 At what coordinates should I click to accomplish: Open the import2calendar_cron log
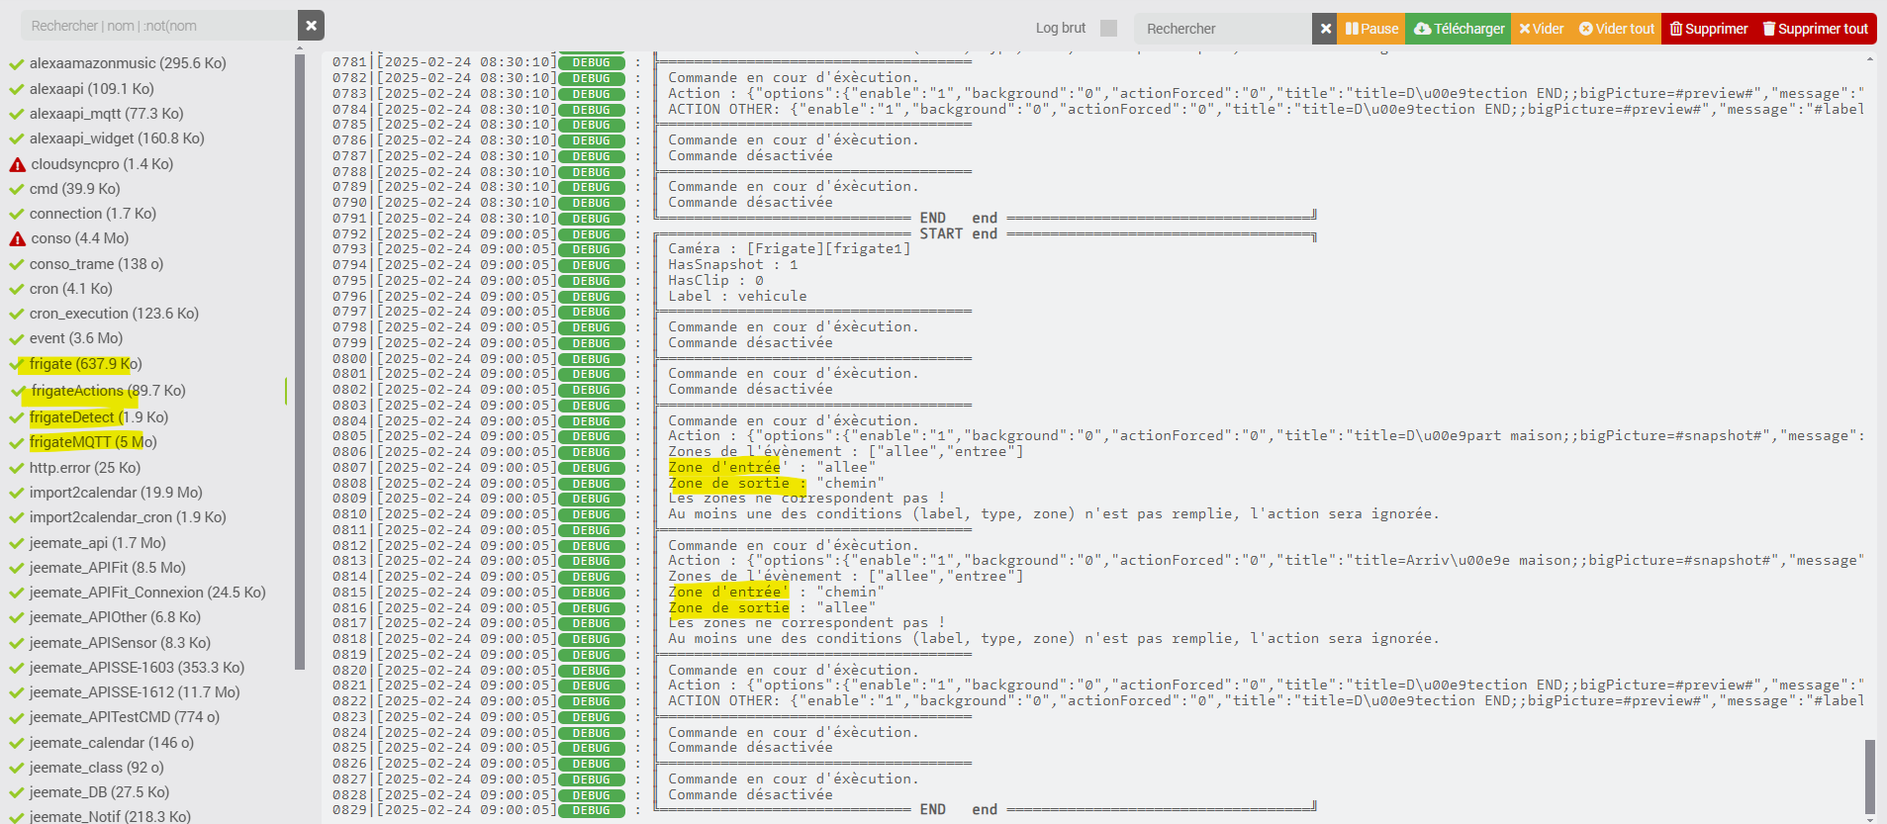128,517
